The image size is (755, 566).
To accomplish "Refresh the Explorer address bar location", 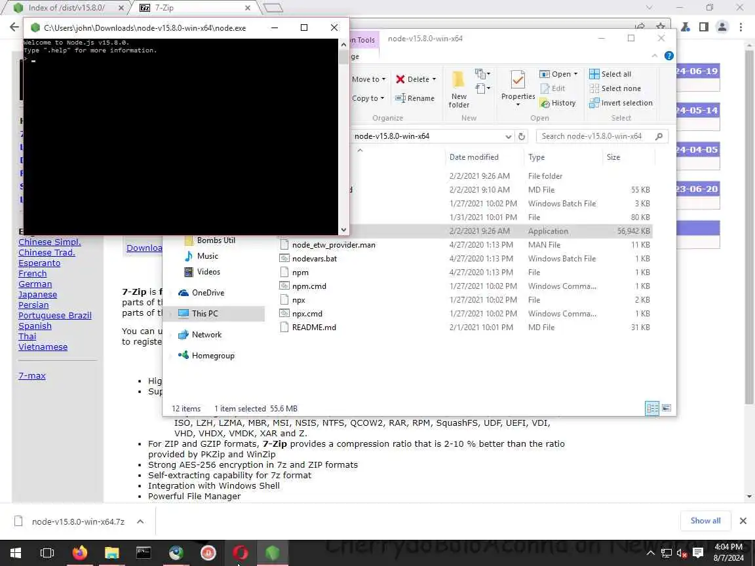I will click(522, 136).
